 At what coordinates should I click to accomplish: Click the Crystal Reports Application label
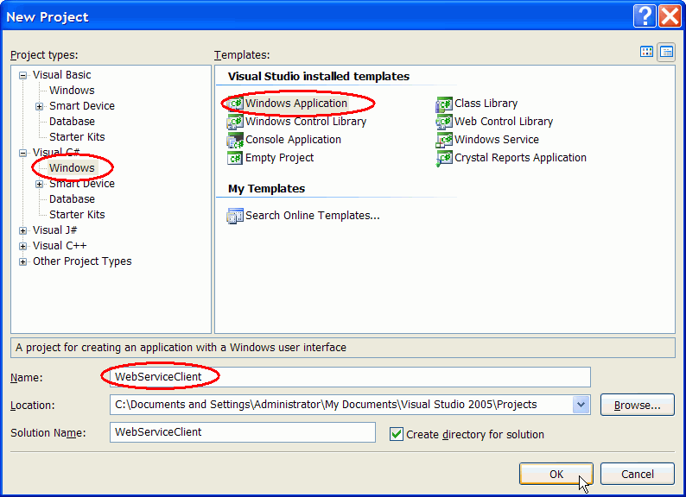[x=520, y=157]
